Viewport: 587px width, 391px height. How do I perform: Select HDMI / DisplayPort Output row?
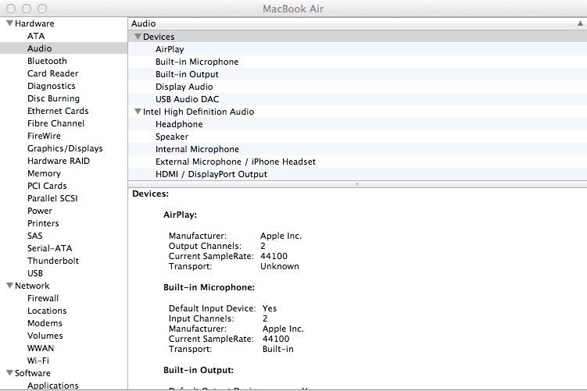point(357,174)
